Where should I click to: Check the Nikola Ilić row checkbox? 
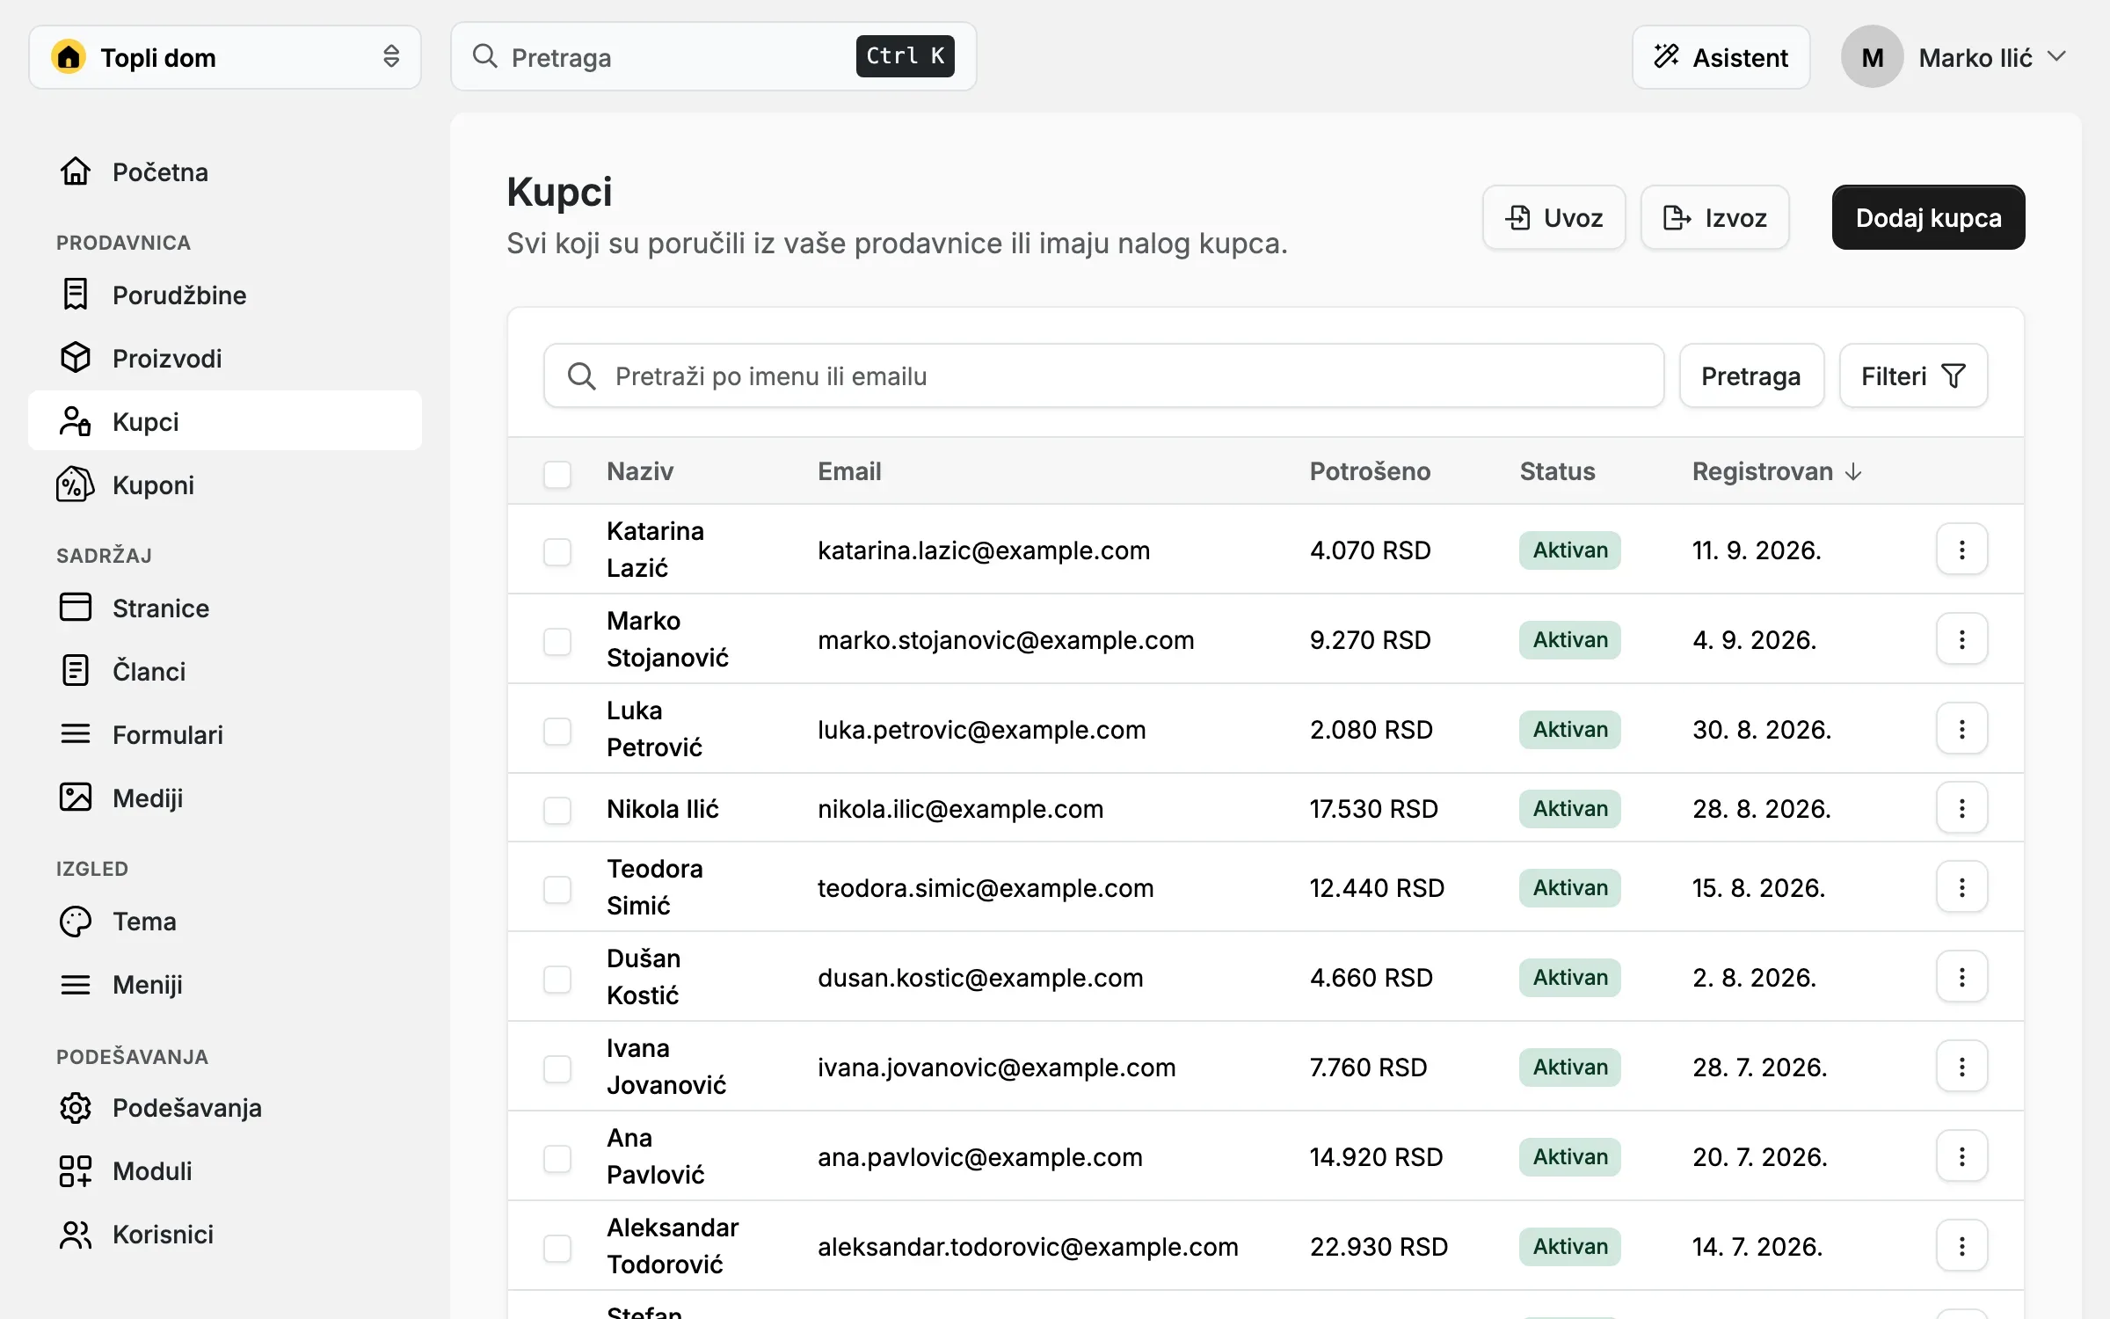click(x=557, y=810)
